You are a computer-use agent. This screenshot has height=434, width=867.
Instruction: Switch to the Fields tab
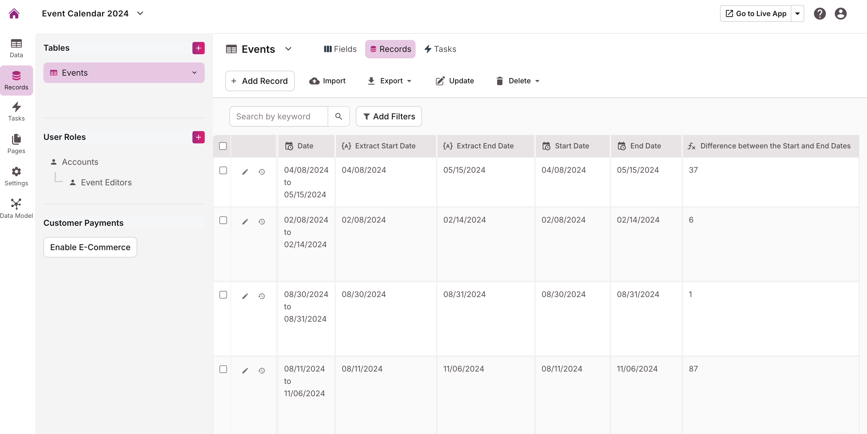[x=340, y=49]
